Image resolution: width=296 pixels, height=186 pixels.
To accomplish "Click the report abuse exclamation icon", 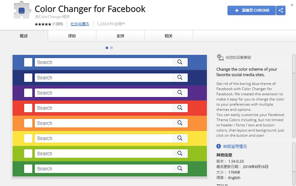I will (219, 146).
